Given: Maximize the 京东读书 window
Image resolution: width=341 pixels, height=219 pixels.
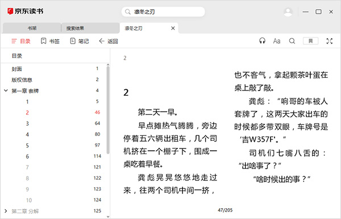Looking at the screenshot, I should (318, 12).
